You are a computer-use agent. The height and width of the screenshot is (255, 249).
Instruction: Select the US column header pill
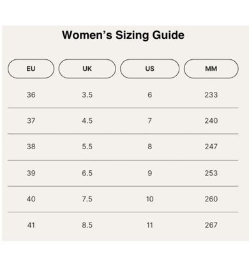(149, 69)
